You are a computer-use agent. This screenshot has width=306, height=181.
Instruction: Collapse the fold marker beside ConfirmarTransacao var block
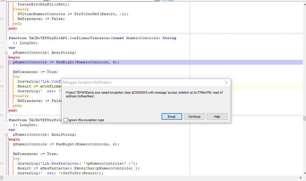click(x=6, y=53)
